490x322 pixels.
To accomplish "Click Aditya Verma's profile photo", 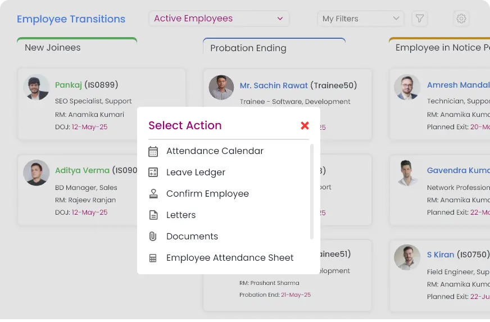I will coord(37,173).
